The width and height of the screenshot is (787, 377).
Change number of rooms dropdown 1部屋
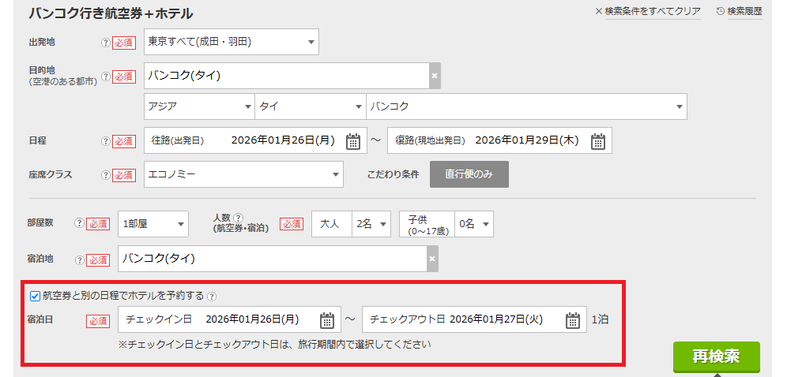[x=153, y=224]
